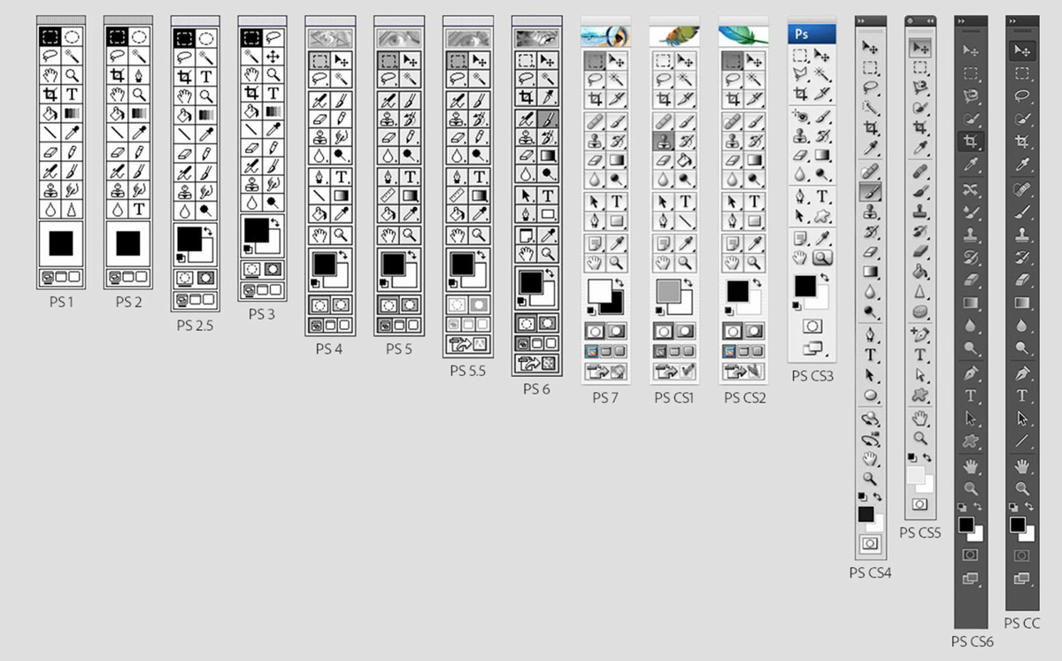Choose the Dodge tool in PS 2.5 toolbar

[x=206, y=211]
